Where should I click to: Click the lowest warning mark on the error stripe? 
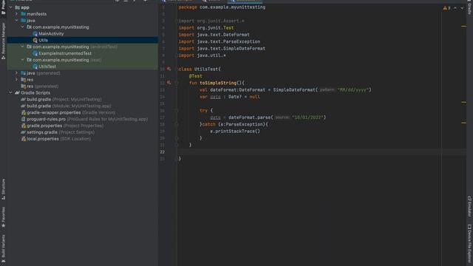click(x=463, y=123)
